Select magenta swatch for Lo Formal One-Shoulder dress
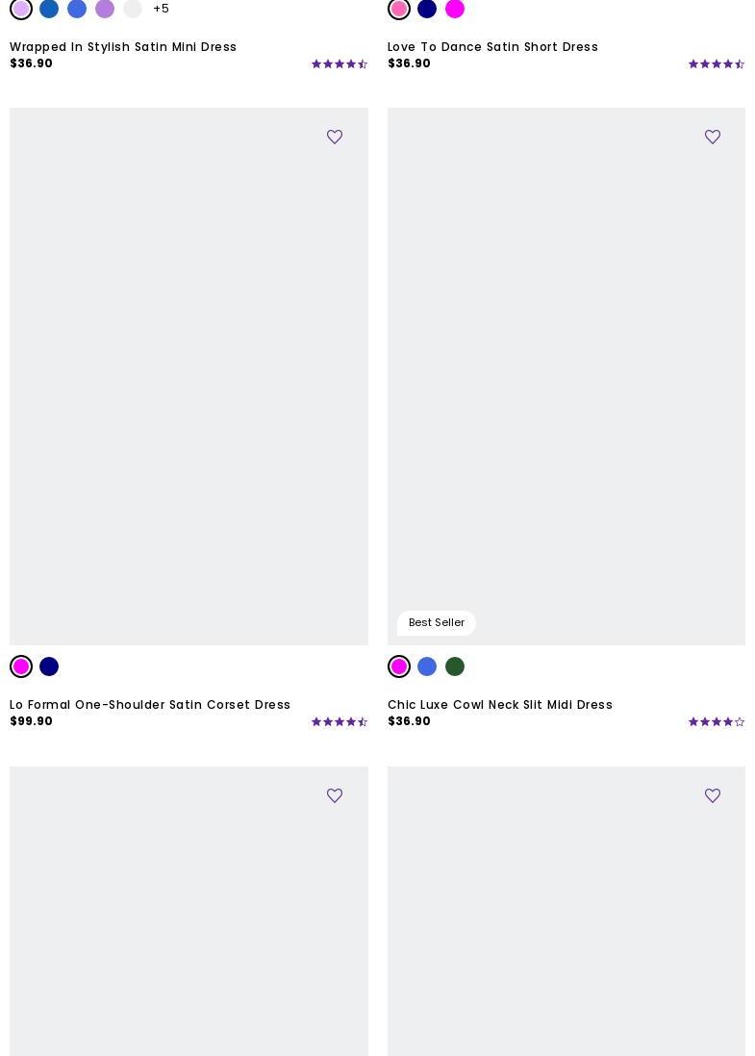This screenshot has height=1056, width=755. 21,666
